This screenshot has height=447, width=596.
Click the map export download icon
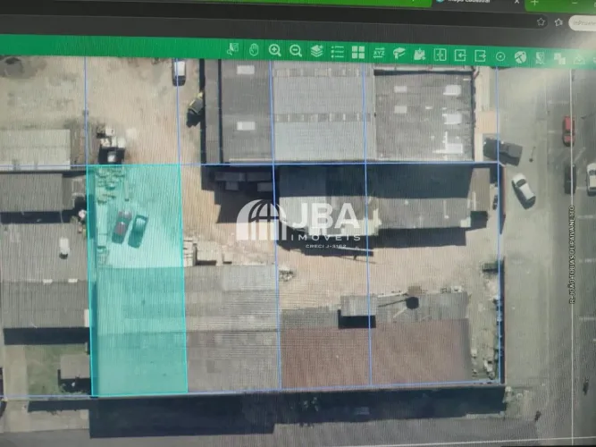coord(419,54)
